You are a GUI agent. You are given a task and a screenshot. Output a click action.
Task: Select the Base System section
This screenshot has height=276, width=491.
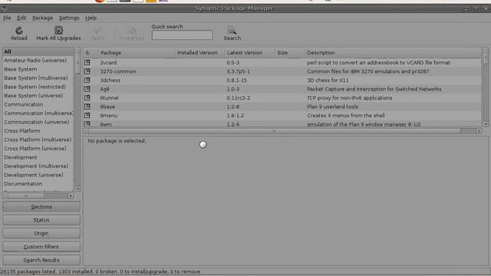(x=38, y=69)
